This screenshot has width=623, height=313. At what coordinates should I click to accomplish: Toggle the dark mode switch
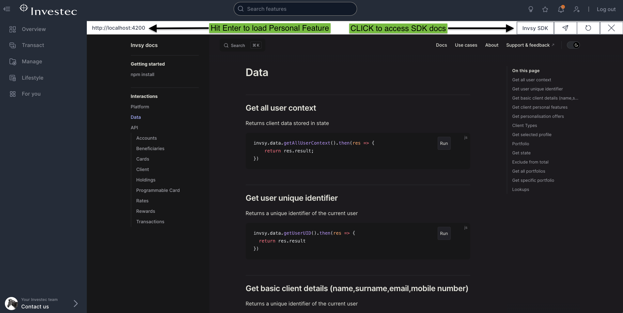coord(573,45)
